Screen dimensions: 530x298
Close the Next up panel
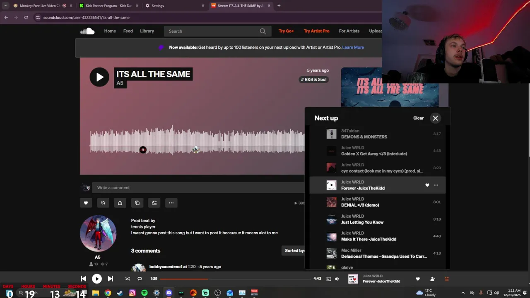click(435, 118)
